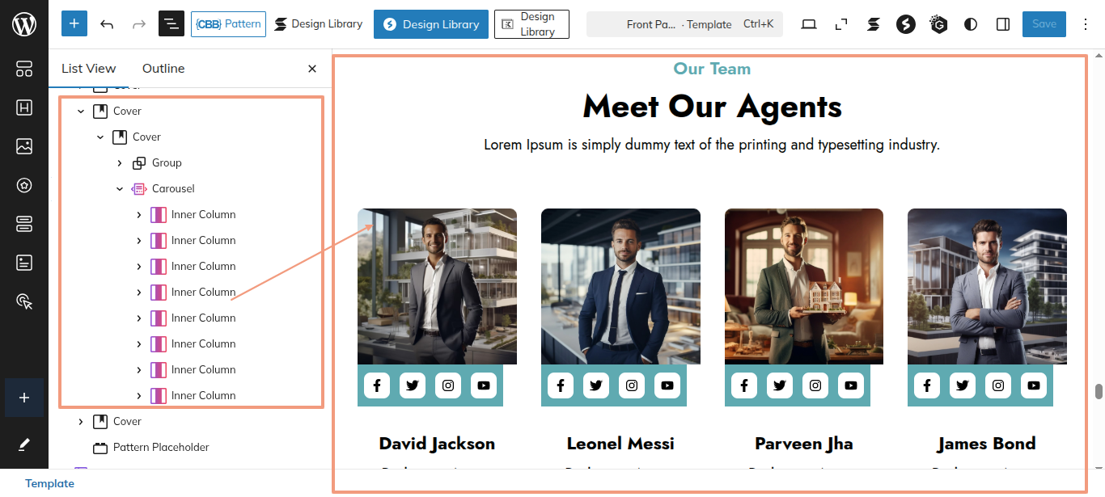Click the blue Design Library button
Viewport: 1105px width, 497px height.
point(431,24)
